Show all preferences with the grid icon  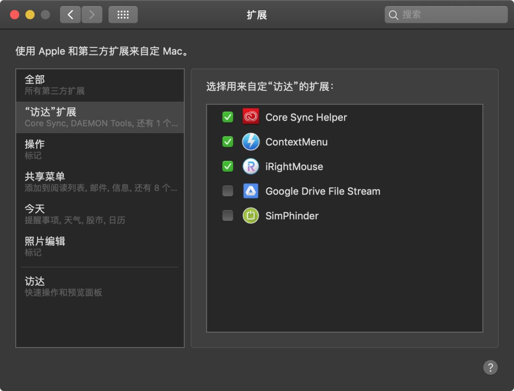point(123,15)
